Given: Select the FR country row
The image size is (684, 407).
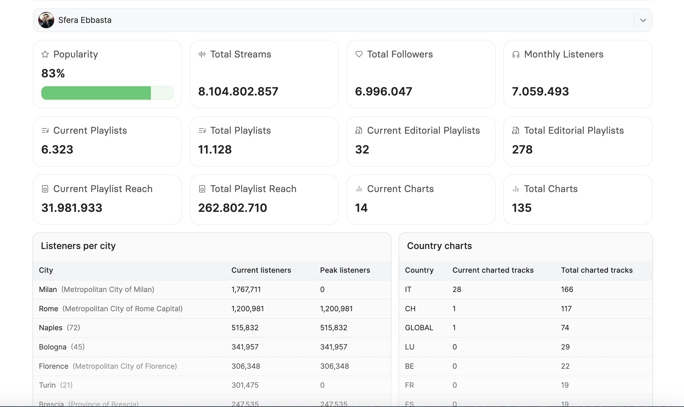Looking at the screenshot, I should (x=526, y=385).
